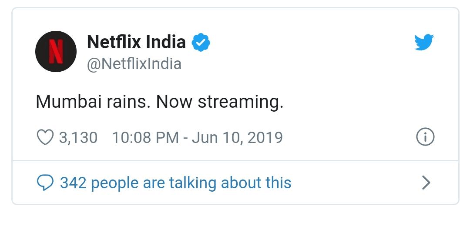Image resolution: width=470 pixels, height=236 pixels.
Task: Open Twitter Ads info via the circled i icon
Action: pyautogui.click(x=425, y=137)
